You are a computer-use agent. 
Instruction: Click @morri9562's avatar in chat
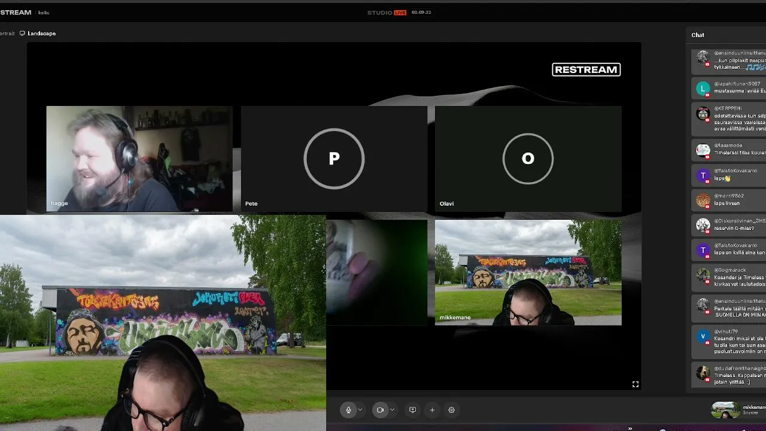[703, 200]
